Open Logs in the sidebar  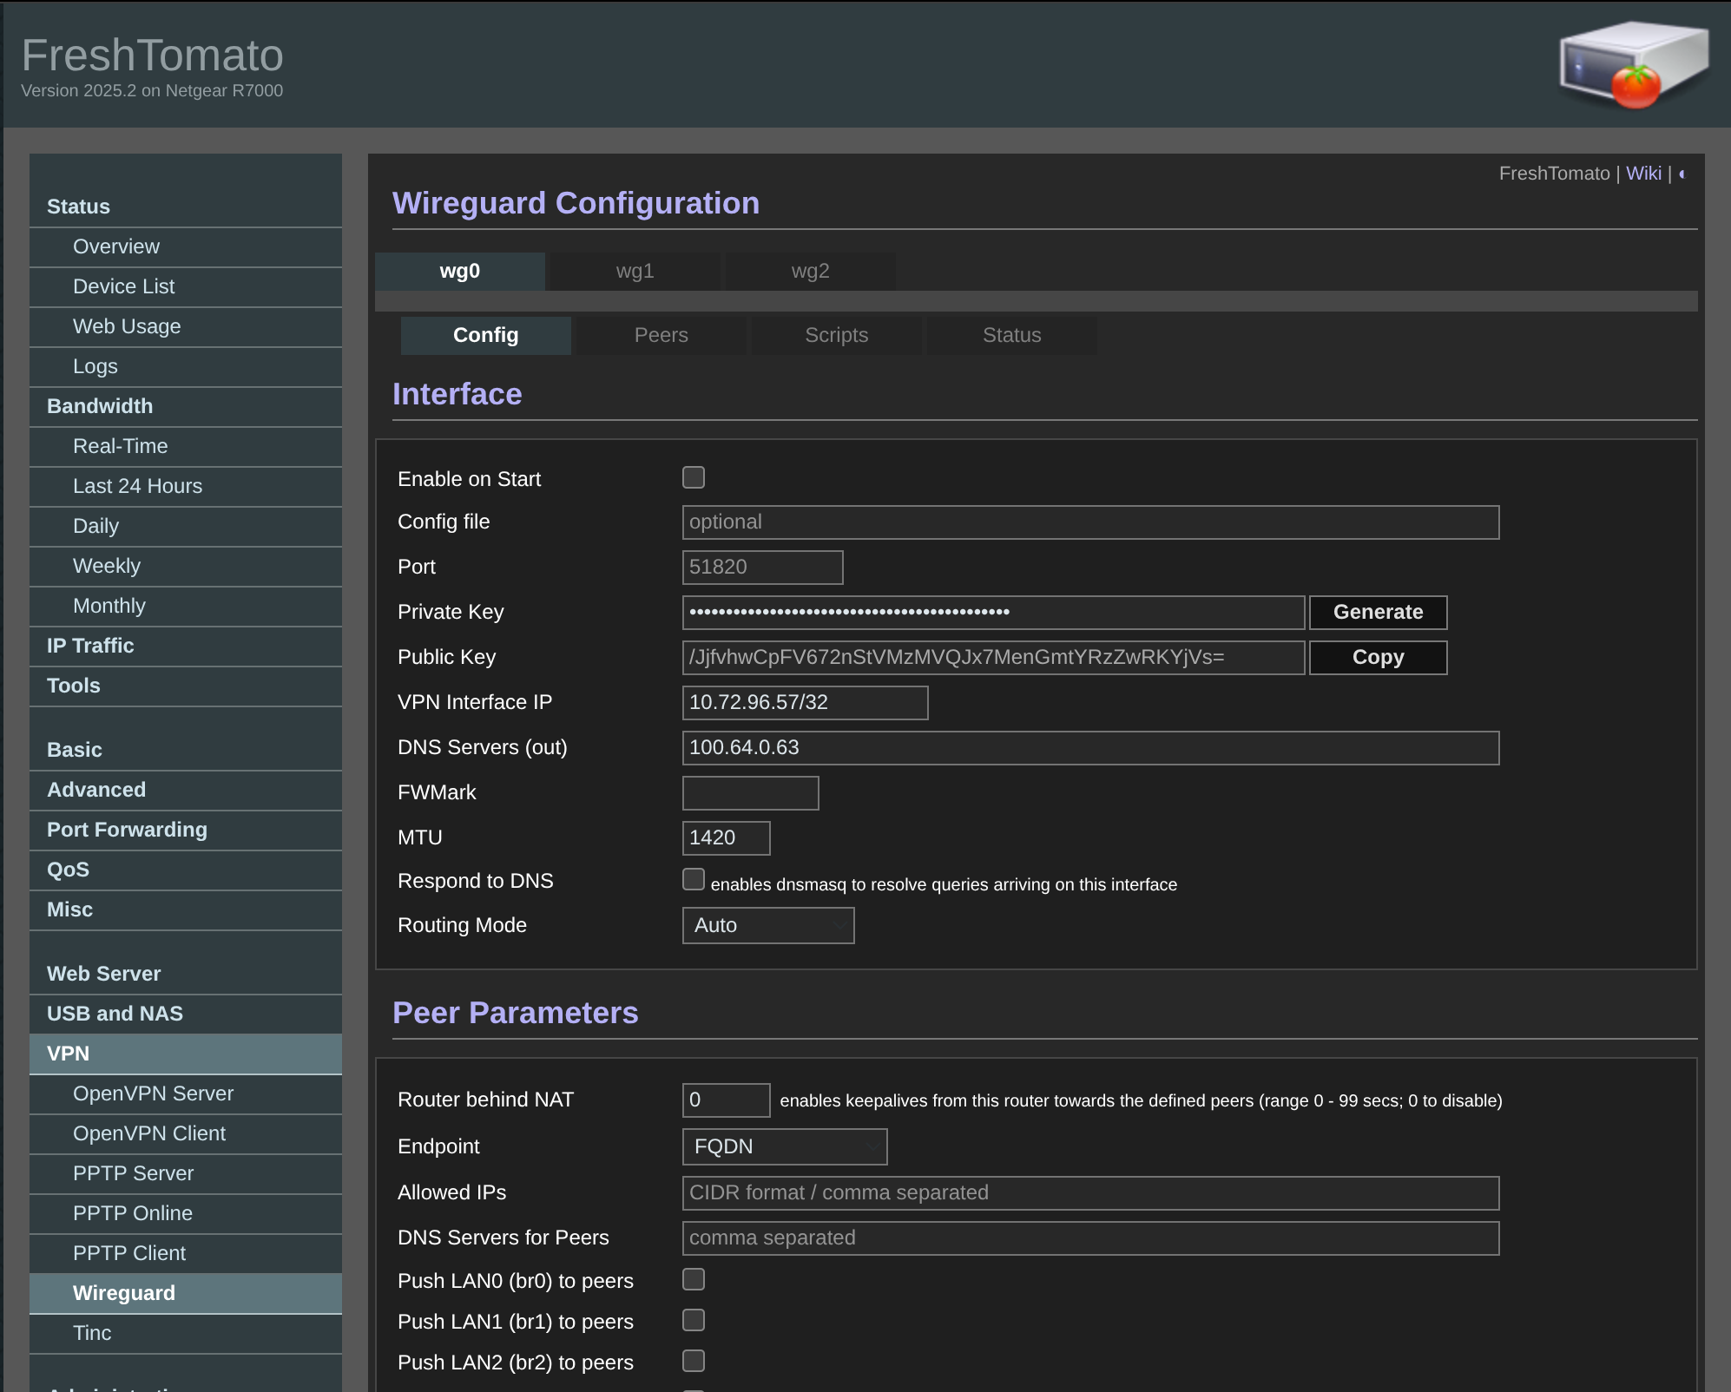[x=186, y=367]
